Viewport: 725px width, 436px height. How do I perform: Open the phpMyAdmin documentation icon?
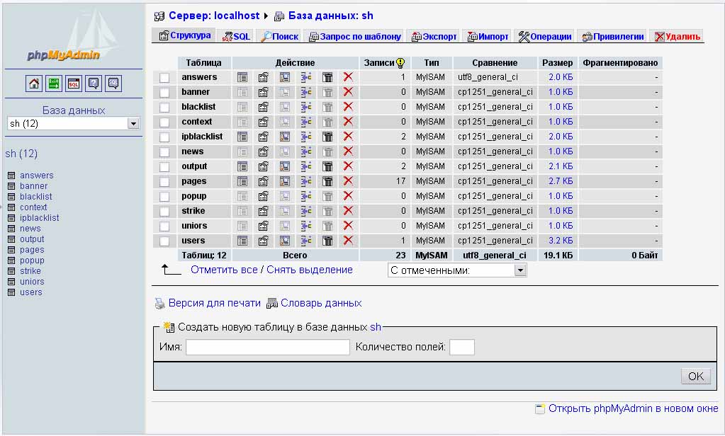94,84
